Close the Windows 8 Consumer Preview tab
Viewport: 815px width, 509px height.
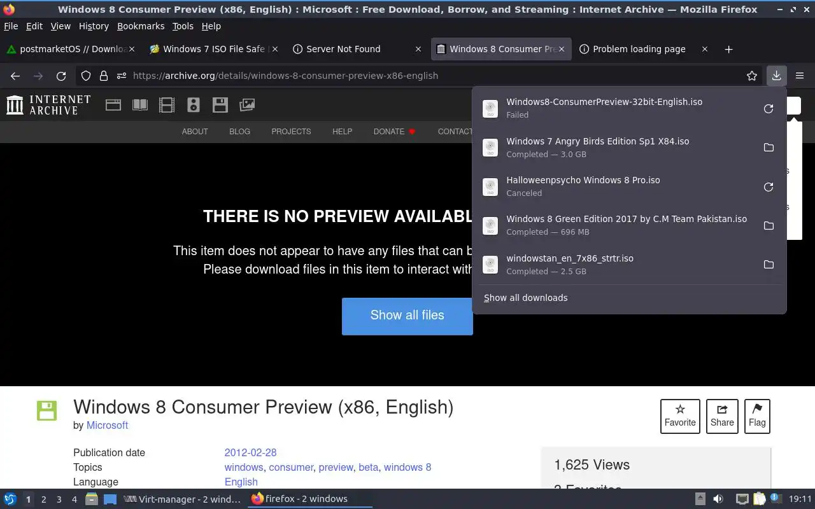tap(561, 49)
